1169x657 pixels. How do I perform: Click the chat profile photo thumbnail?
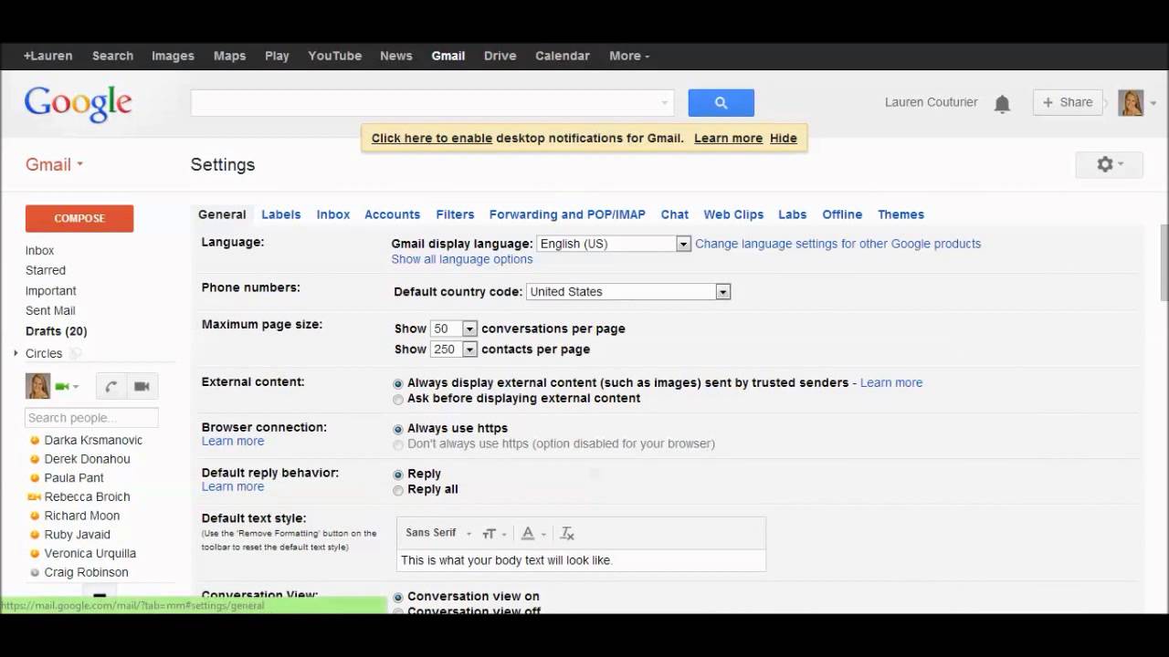(37, 386)
